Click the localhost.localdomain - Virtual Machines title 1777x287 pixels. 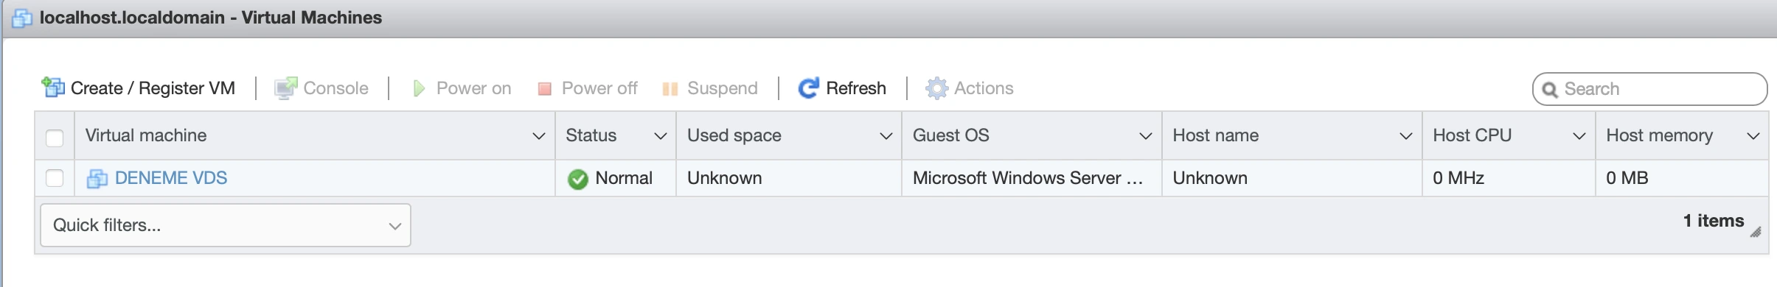tap(211, 18)
